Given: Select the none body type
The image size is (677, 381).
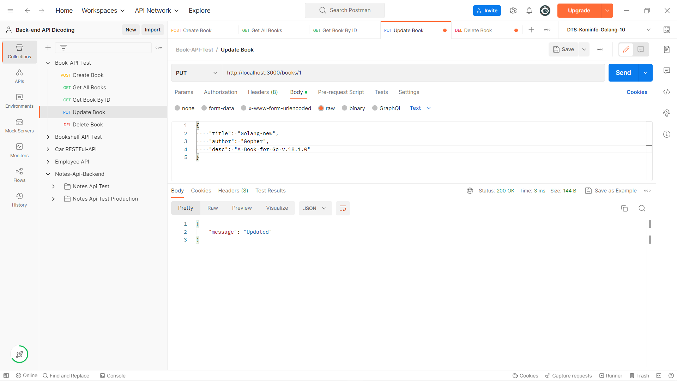Looking at the screenshot, I should pyautogui.click(x=185, y=108).
